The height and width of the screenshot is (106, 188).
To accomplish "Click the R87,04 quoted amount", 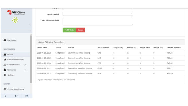I will (x=170, y=53).
